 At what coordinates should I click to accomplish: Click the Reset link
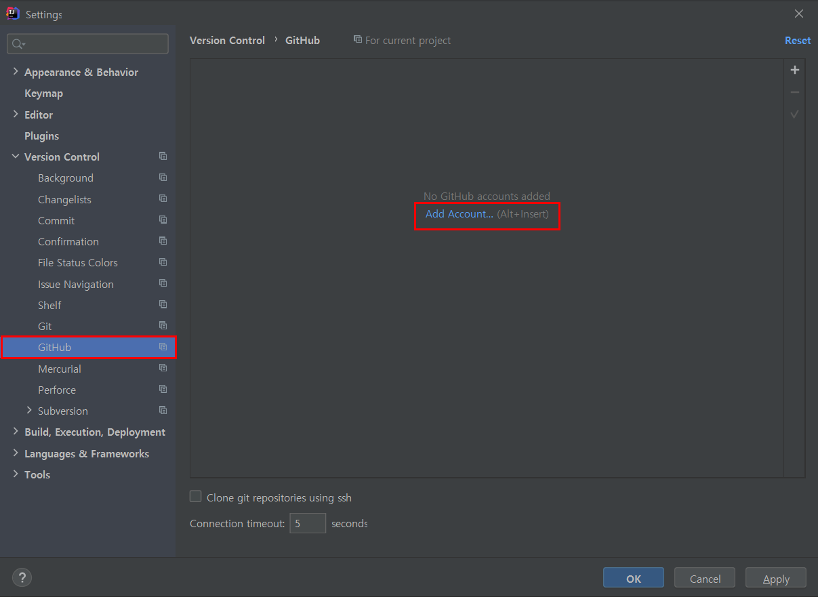point(798,41)
